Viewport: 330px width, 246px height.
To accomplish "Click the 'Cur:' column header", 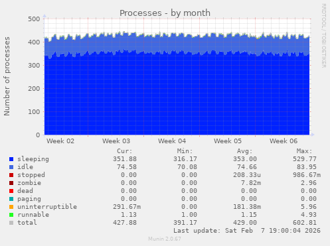I will pyautogui.click(x=125, y=151).
